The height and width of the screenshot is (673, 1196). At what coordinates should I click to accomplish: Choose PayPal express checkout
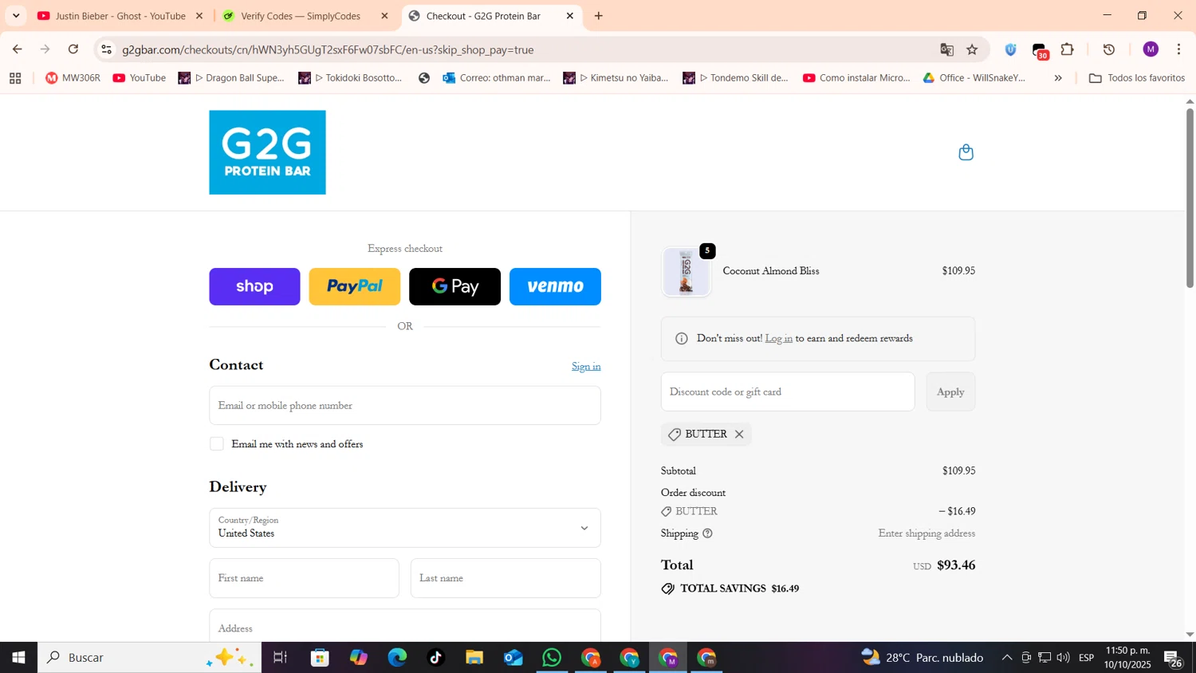click(355, 286)
